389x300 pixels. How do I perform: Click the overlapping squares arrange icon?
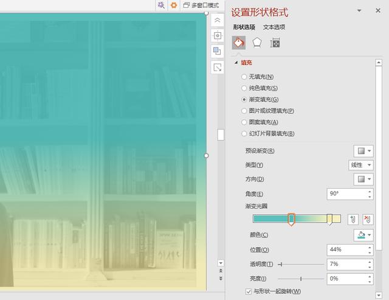point(218,51)
